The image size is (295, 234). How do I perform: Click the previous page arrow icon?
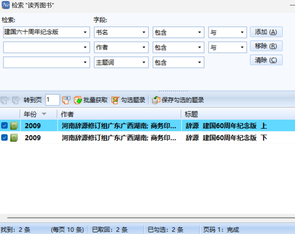5,100
